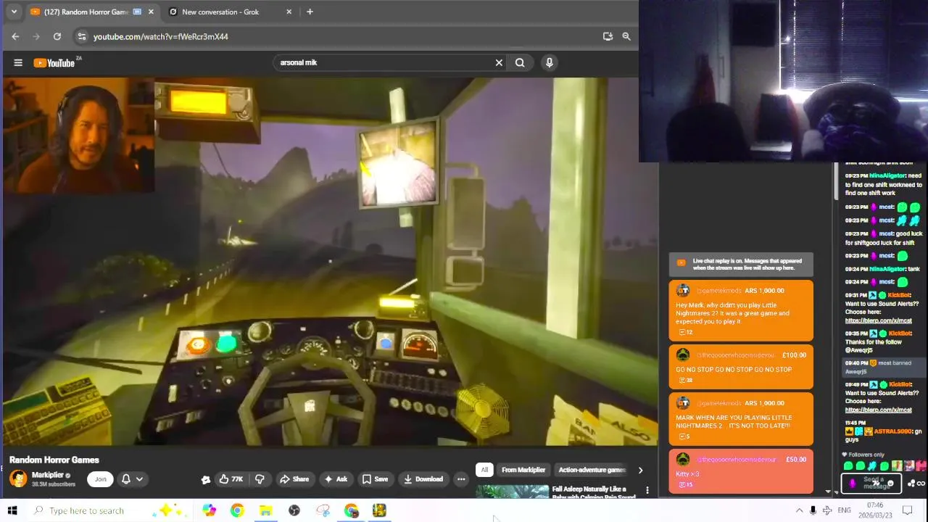Open the Fall Asleep Naturally video thumbnail
The width and height of the screenshot is (928, 522).
pyautogui.click(x=513, y=492)
